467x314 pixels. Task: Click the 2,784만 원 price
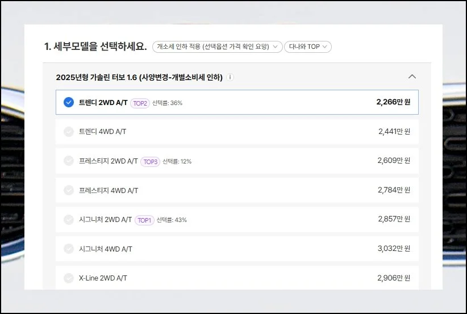[x=394, y=190]
